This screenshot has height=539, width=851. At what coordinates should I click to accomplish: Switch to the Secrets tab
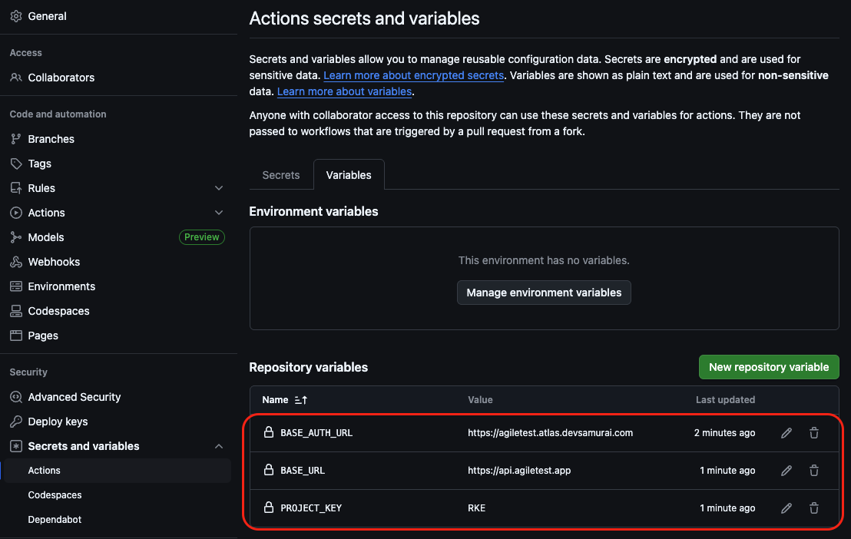click(x=281, y=175)
